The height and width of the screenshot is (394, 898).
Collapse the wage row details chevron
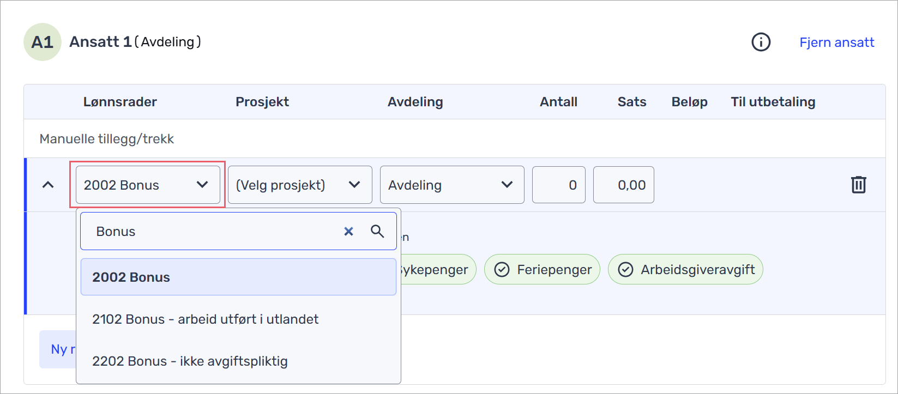(48, 185)
